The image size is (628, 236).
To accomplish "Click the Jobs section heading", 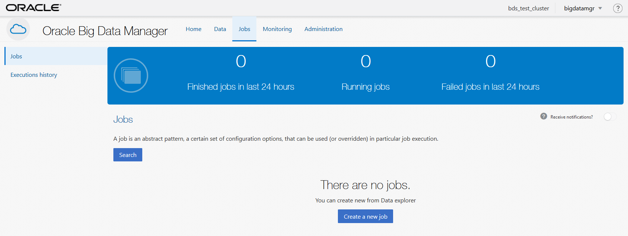I will click(x=123, y=120).
